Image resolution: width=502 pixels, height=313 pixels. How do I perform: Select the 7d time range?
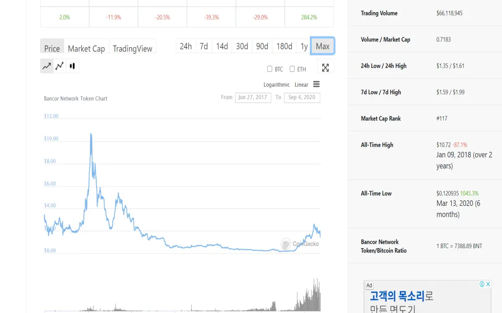point(204,46)
